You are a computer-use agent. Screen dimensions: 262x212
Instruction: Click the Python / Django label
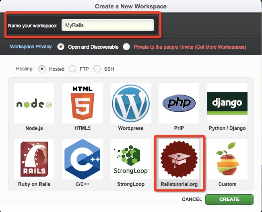point(227,128)
